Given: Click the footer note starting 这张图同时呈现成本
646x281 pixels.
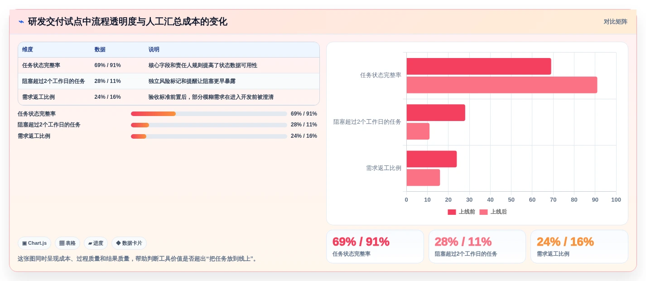Looking at the screenshot, I should [138, 259].
